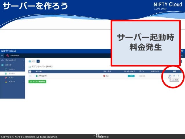Click the ホスト名 column header

[39, 71]
